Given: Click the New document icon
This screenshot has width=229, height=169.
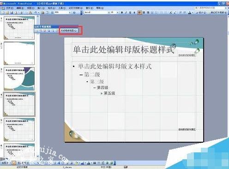Looking at the screenshot, I should 3,12.
